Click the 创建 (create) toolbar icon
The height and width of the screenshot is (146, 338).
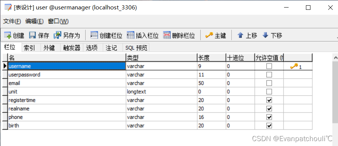(8, 35)
